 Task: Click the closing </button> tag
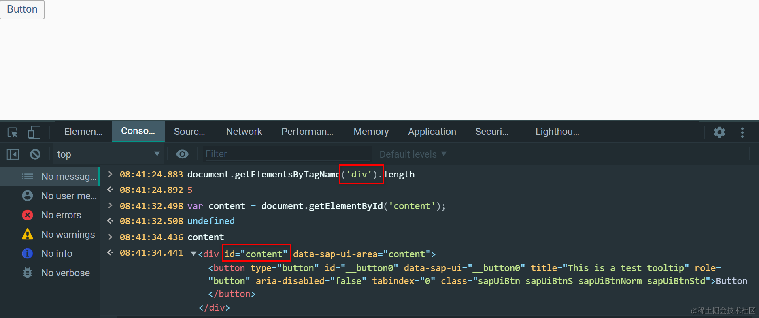[x=232, y=294]
